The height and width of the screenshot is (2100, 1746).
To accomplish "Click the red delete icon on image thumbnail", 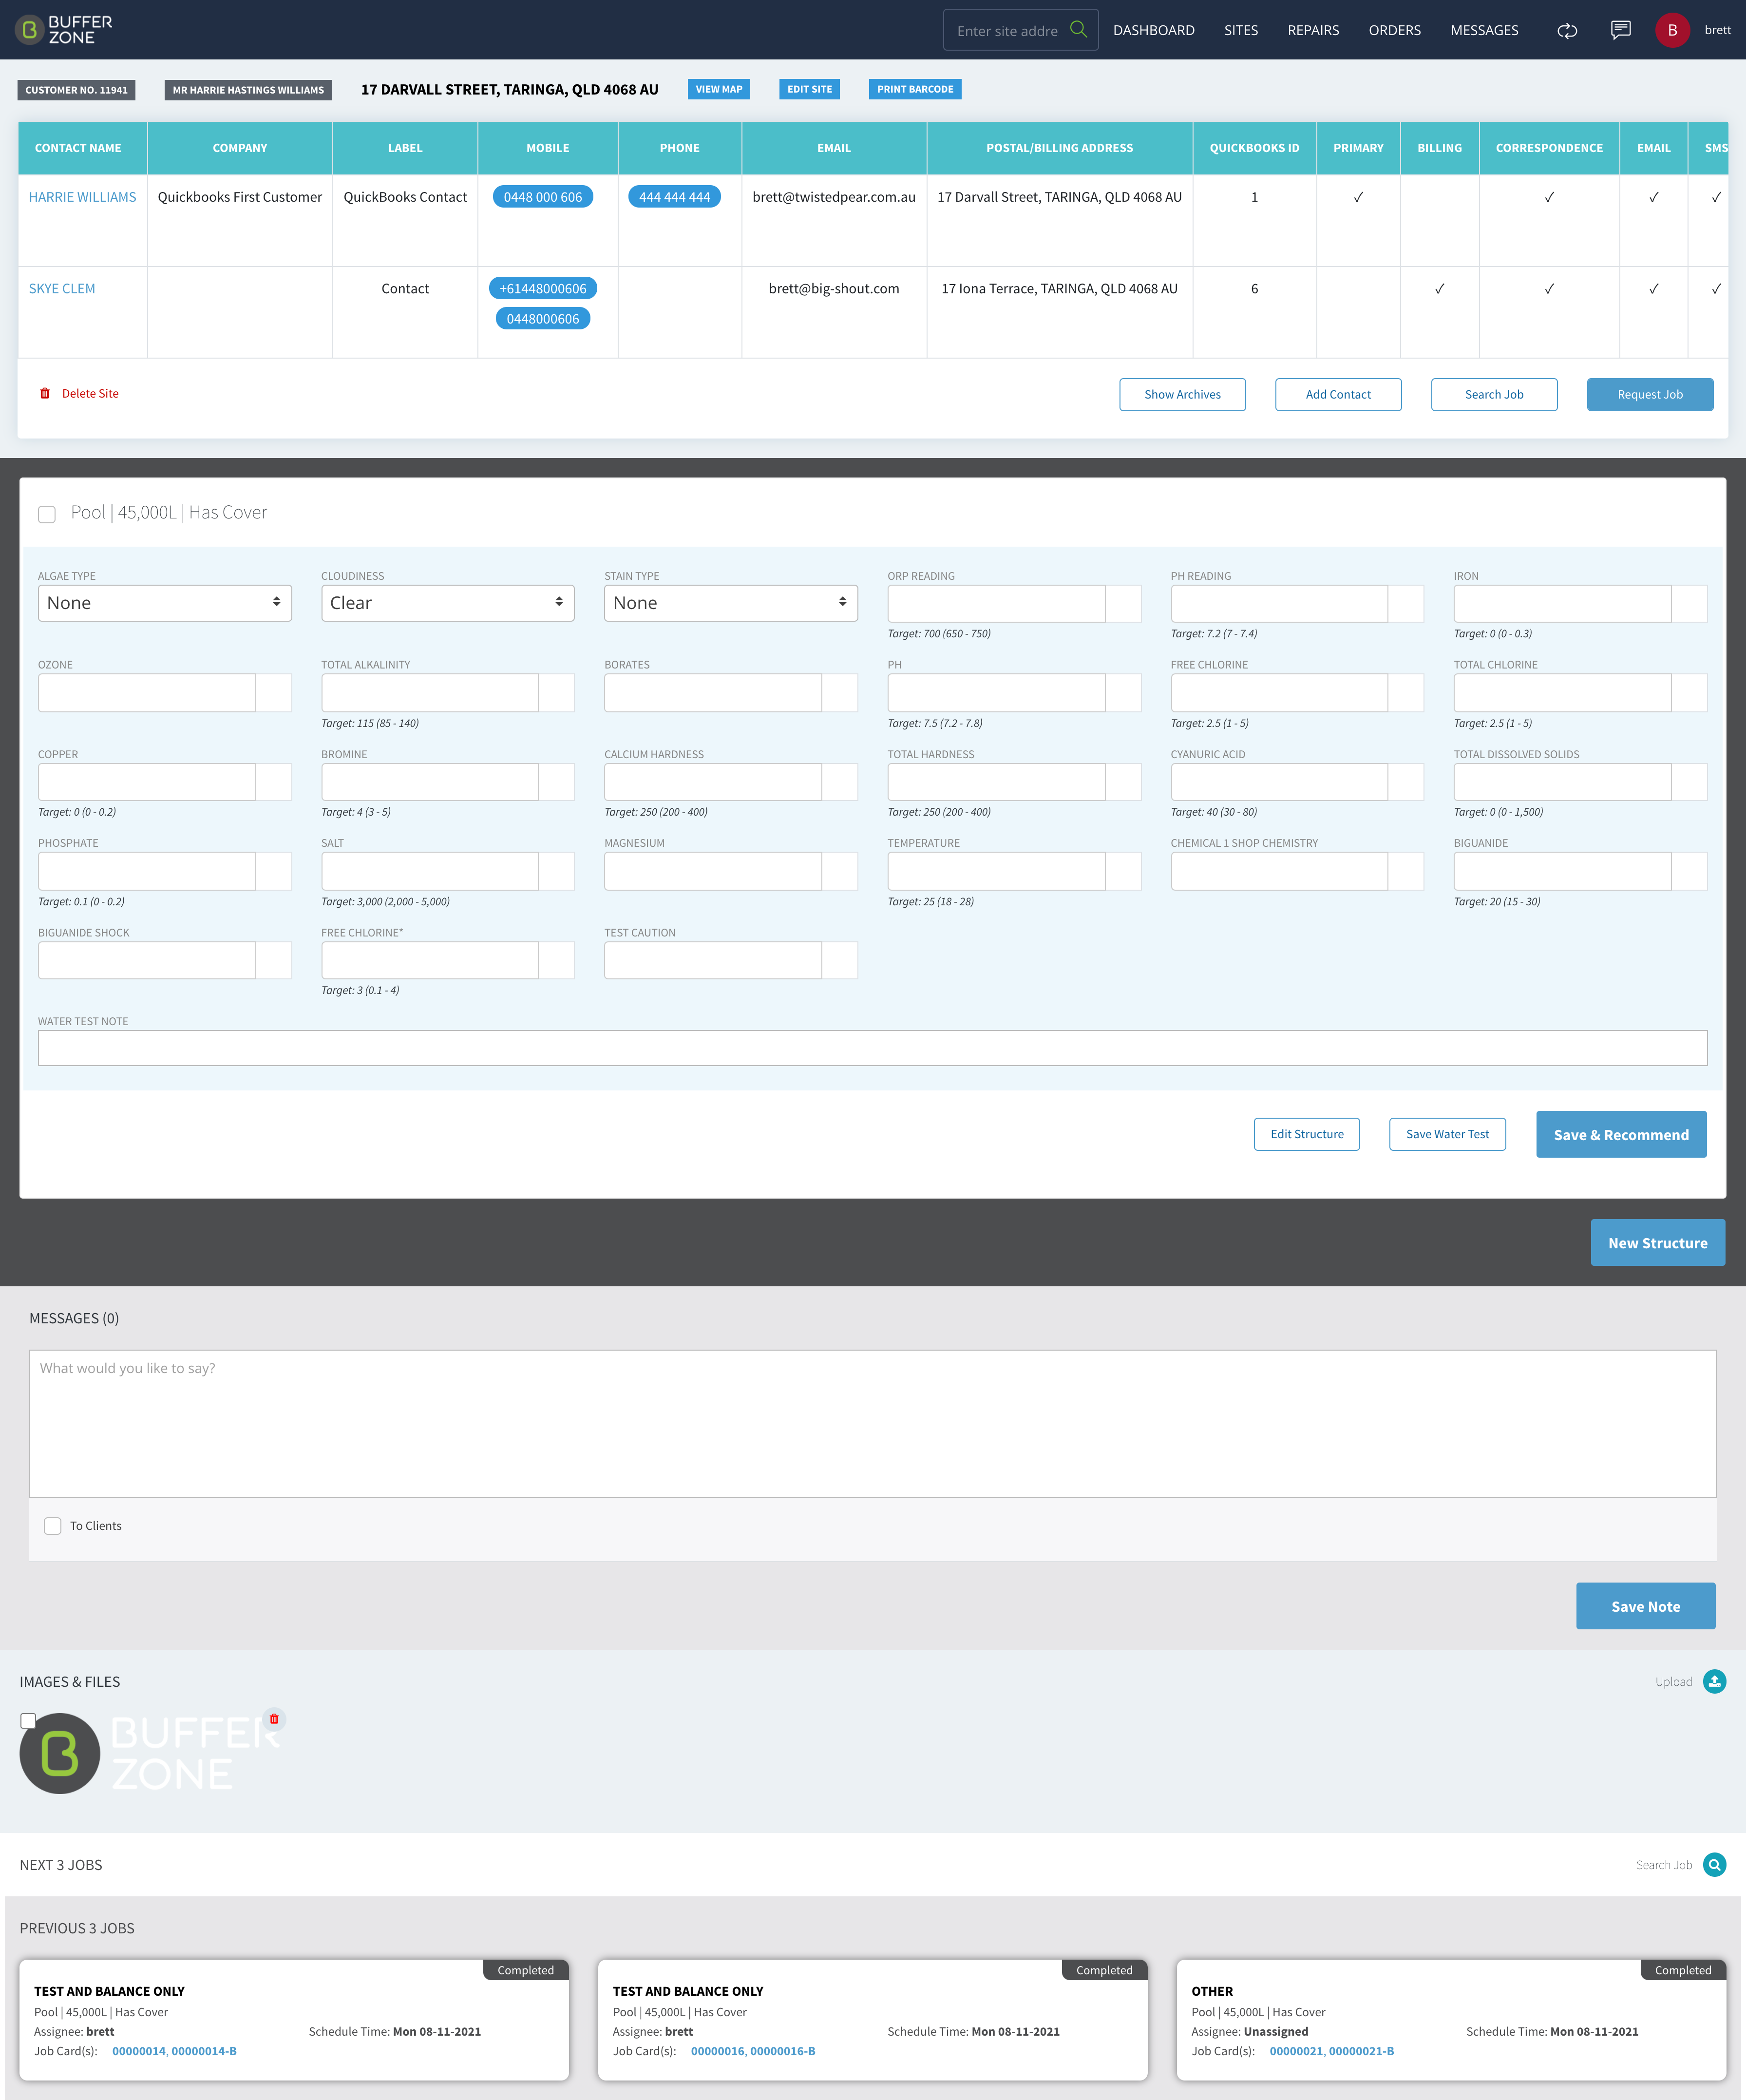I will (274, 1719).
